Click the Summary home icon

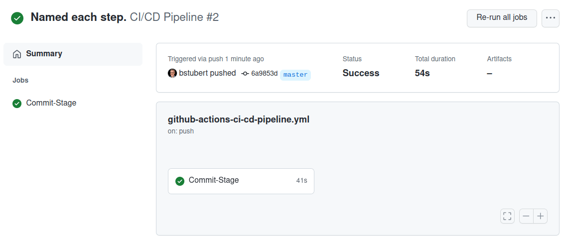17,54
